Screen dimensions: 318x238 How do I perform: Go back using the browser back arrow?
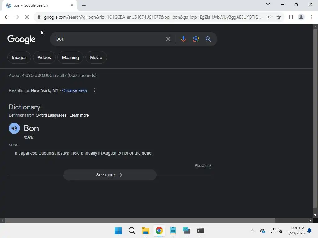click(x=7, y=17)
